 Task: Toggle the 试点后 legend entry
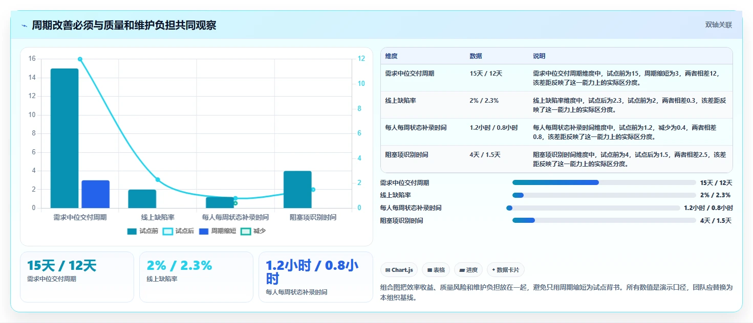(178, 231)
